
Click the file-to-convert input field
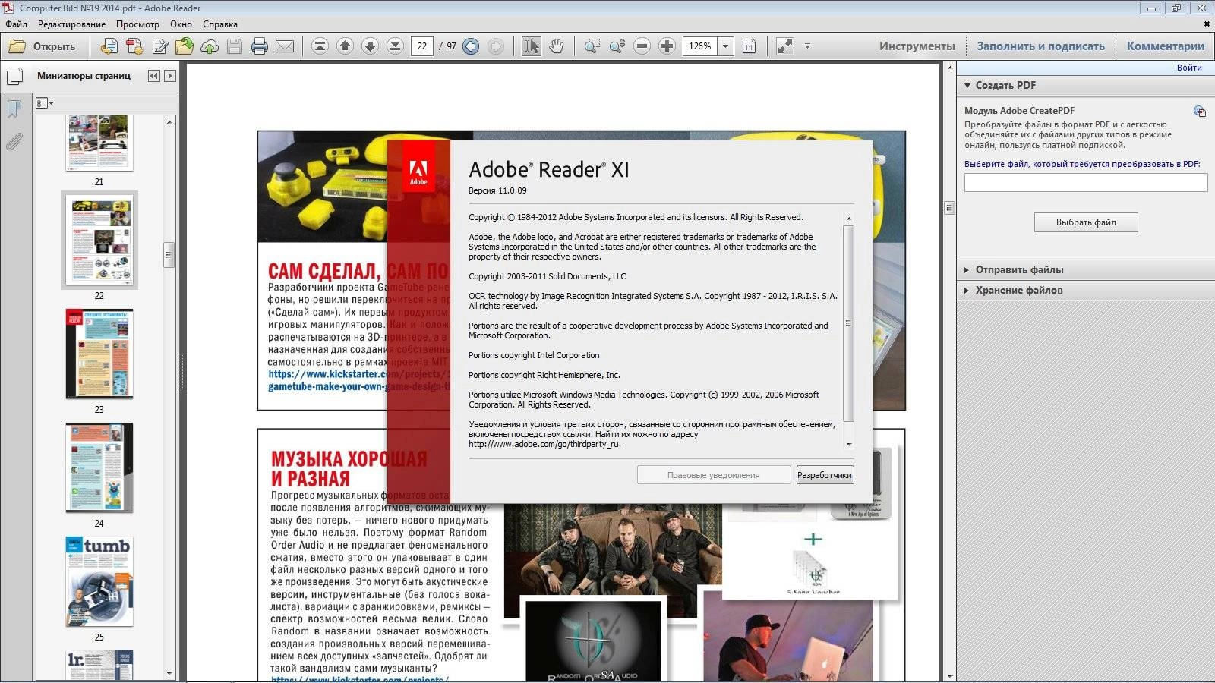click(x=1086, y=182)
